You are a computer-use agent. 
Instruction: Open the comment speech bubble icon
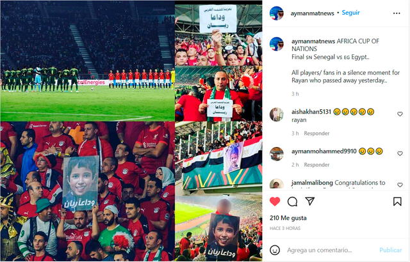pos(292,201)
